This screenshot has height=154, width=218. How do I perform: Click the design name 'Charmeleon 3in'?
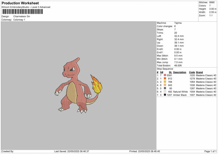pyautogui.click(x=21, y=16)
